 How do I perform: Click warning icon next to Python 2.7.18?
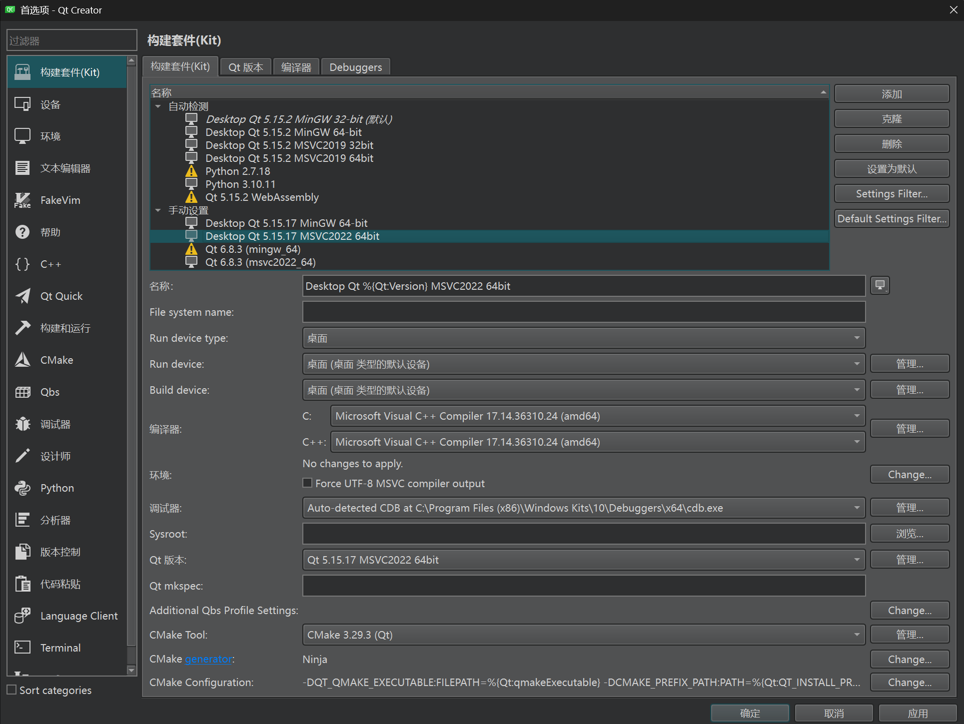click(x=191, y=171)
